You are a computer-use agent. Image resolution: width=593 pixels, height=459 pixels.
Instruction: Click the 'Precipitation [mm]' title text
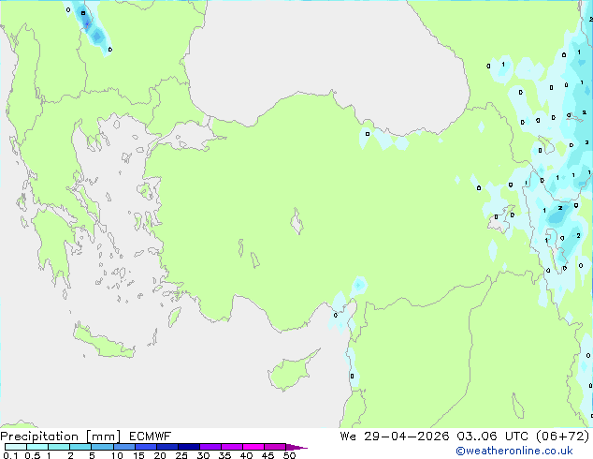pos(60,437)
